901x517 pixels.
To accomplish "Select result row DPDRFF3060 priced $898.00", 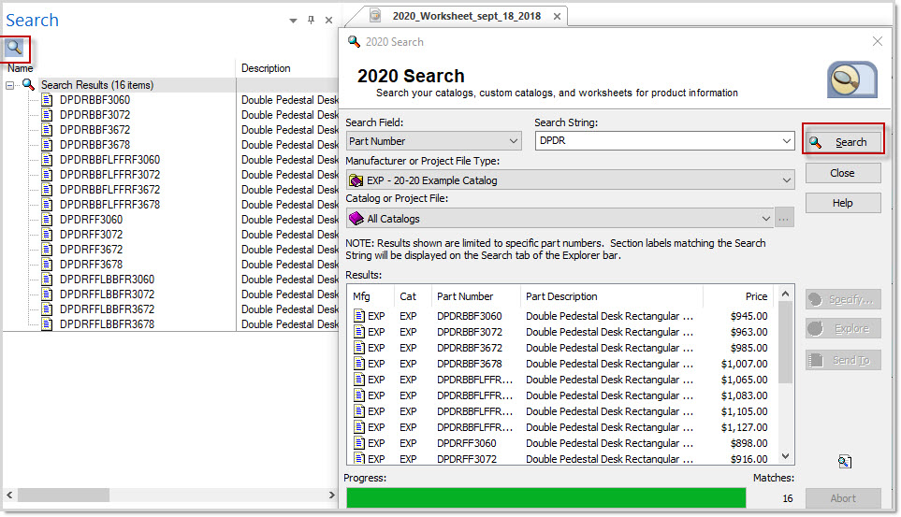I will click(560, 443).
